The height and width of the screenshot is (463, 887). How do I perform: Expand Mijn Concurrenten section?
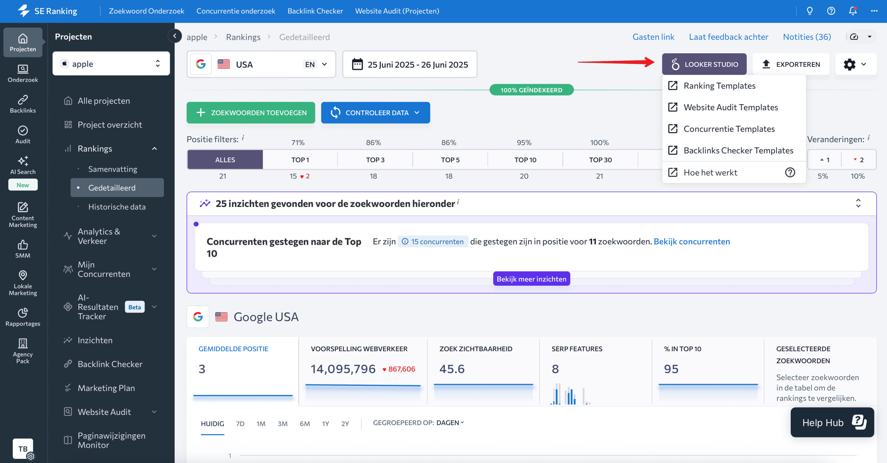point(155,269)
